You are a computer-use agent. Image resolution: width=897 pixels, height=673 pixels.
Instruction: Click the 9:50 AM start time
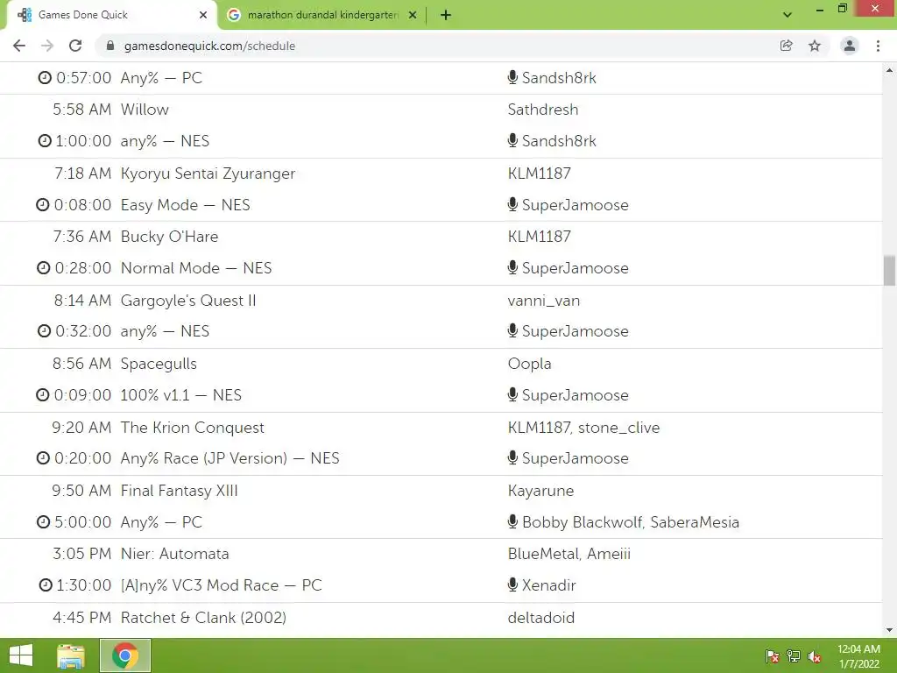point(81,491)
